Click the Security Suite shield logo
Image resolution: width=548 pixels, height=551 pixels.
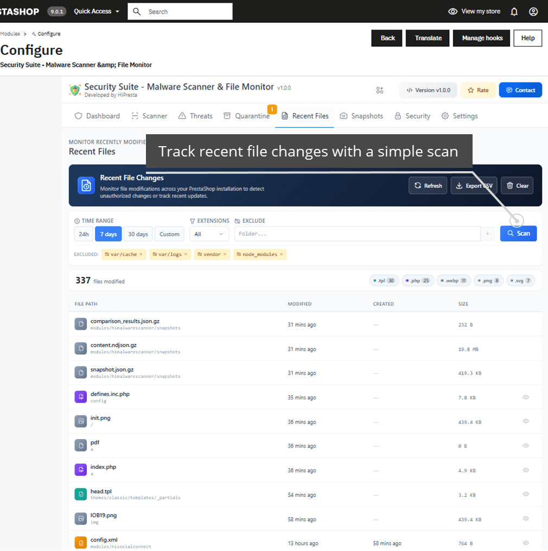pyautogui.click(x=75, y=90)
